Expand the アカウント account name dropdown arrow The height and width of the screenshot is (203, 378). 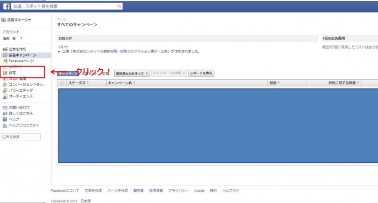(21, 38)
